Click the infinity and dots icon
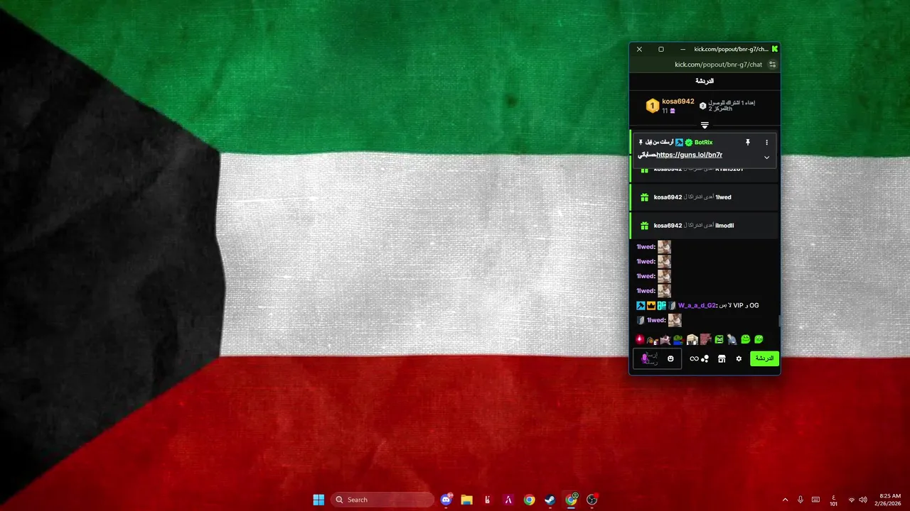Viewport: 910px width, 511px height. click(x=699, y=358)
